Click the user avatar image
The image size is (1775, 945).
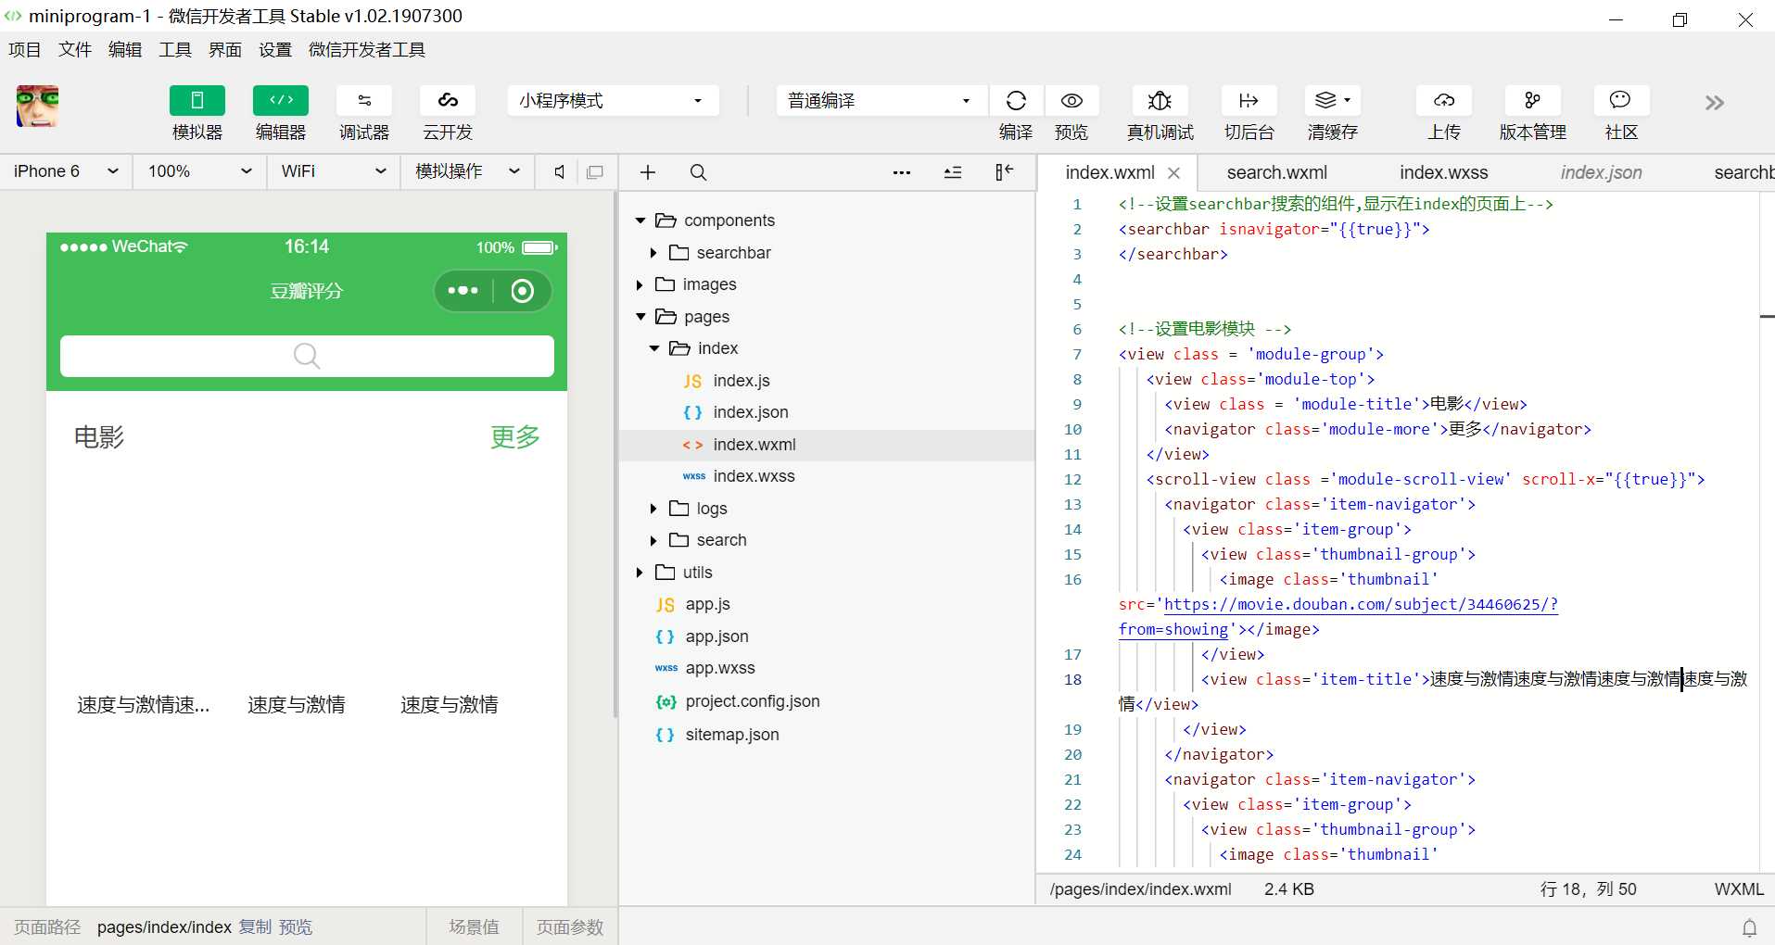(x=37, y=106)
